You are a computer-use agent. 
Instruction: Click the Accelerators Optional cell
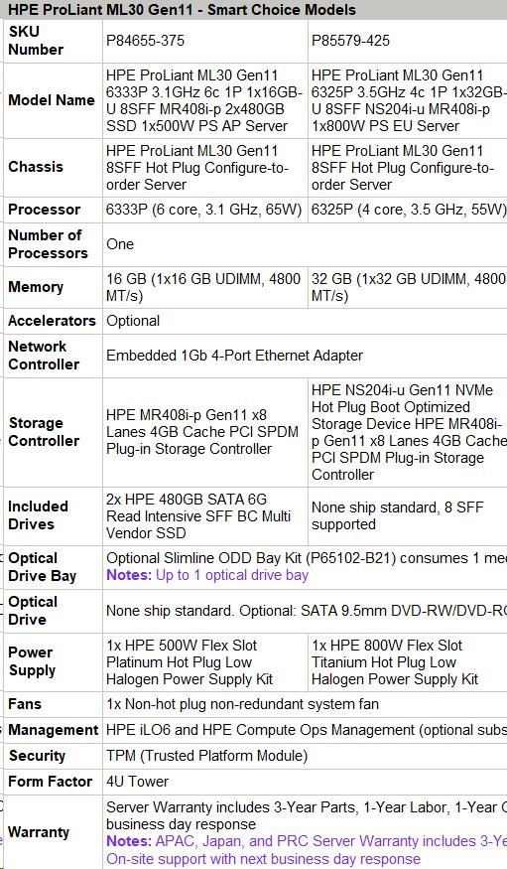(x=305, y=321)
